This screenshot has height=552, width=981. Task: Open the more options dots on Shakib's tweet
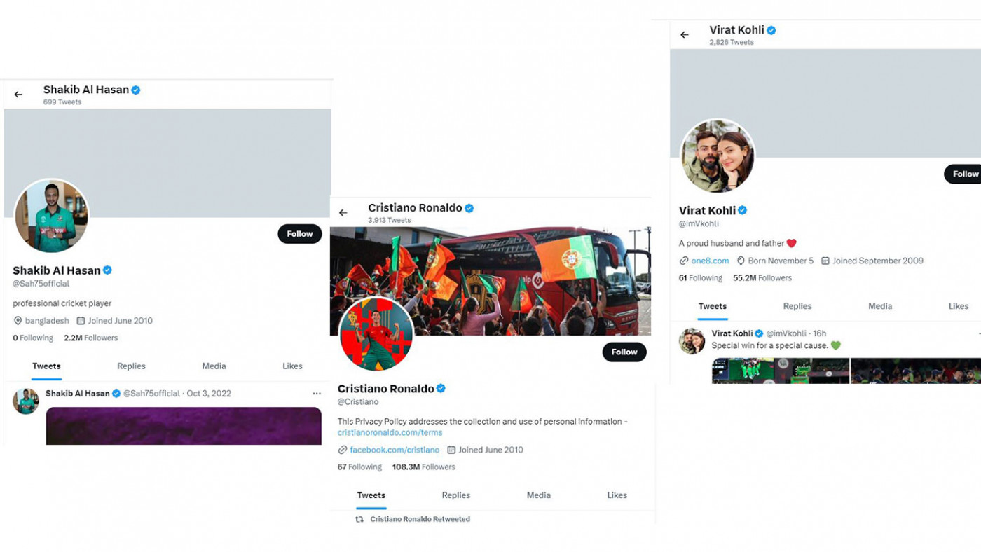pos(317,394)
